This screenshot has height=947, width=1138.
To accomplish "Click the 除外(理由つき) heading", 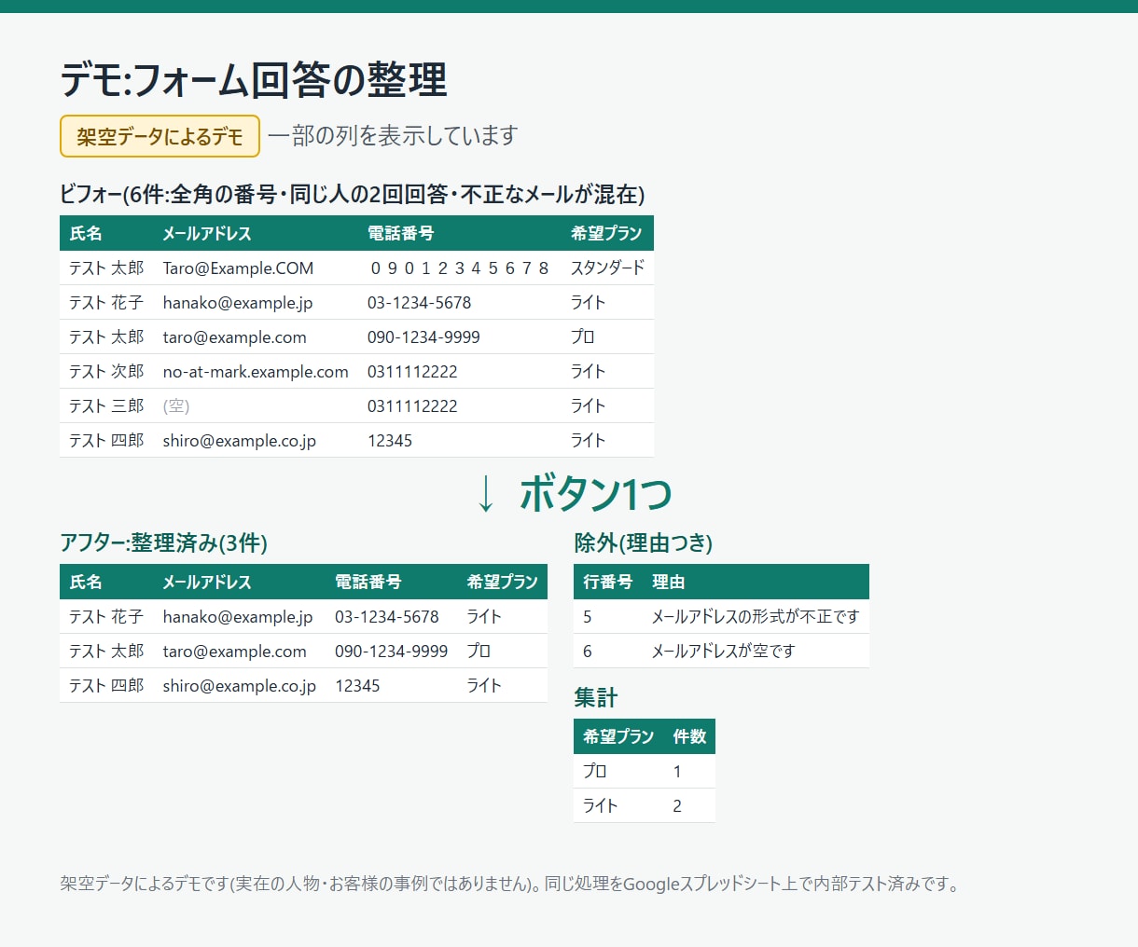I will pos(644,542).
